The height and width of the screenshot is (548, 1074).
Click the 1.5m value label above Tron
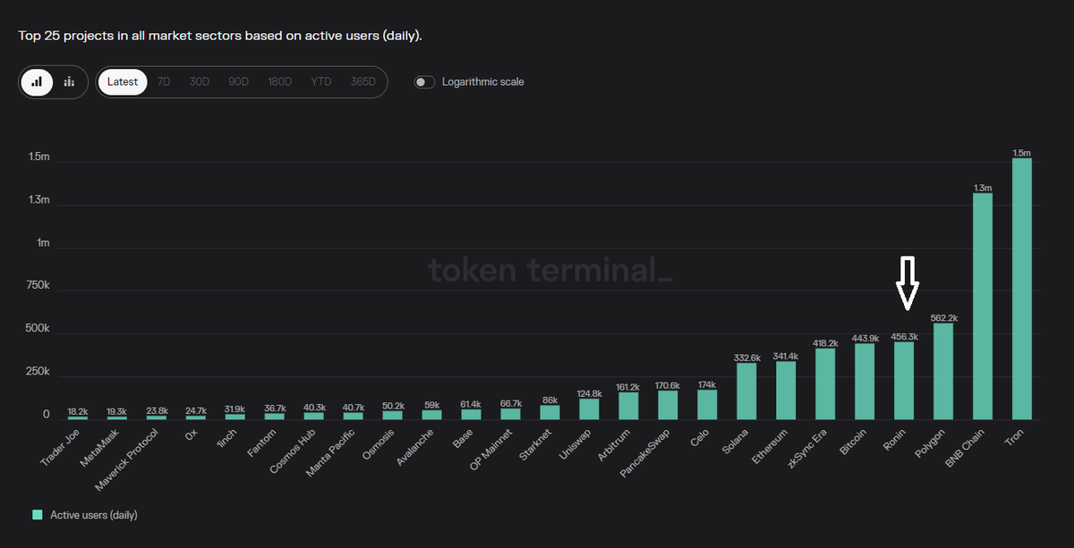(x=1022, y=153)
